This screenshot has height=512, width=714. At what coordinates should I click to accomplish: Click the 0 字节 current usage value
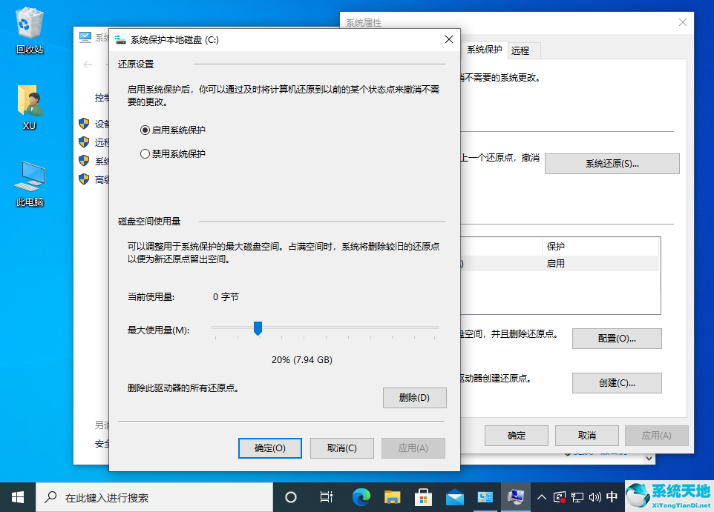[x=226, y=297]
